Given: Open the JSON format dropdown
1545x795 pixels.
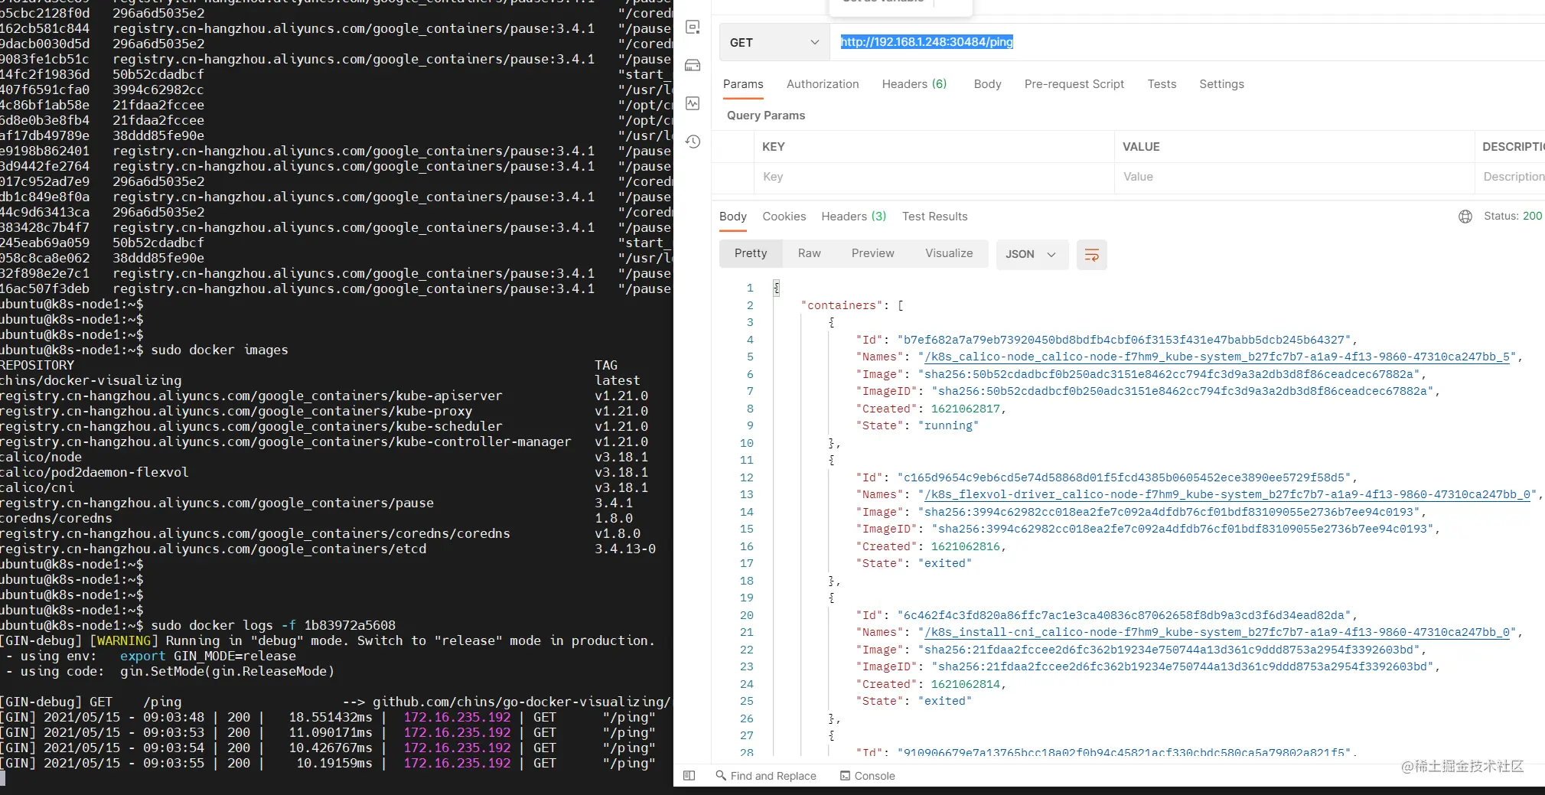Looking at the screenshot, I should [x=1031, y=254].
